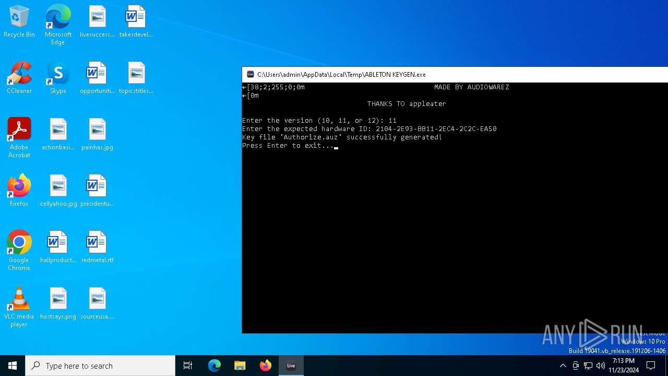The height and width of the screenshot is (376, 668).
Task: Open the volume control tray icon
Action: (x=601, y=366)
